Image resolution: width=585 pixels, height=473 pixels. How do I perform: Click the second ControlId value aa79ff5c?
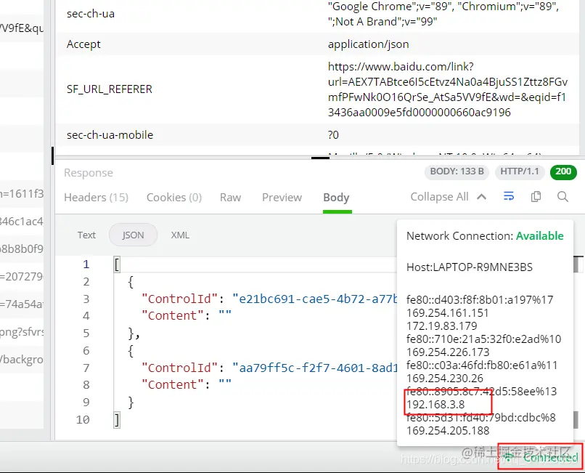(x=315, y=368)
